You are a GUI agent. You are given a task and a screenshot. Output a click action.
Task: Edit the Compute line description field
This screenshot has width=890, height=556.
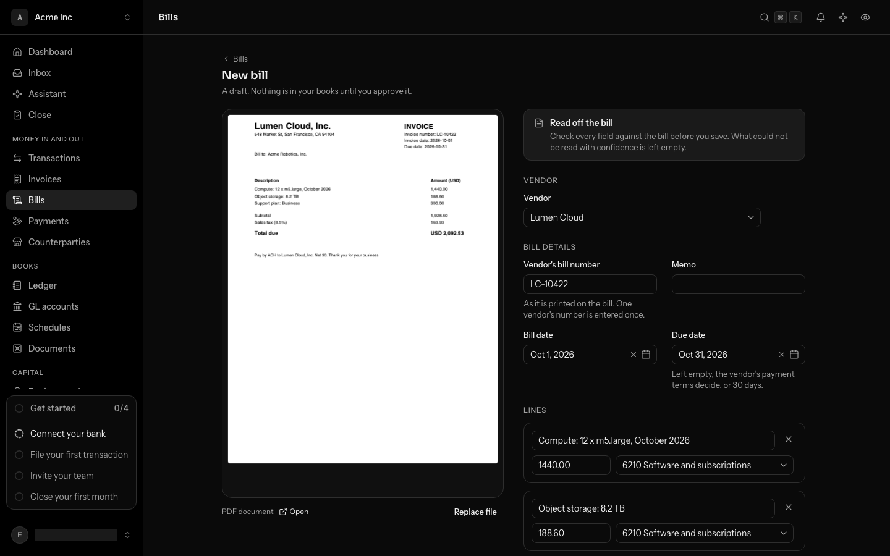click(x=653, y=440)
